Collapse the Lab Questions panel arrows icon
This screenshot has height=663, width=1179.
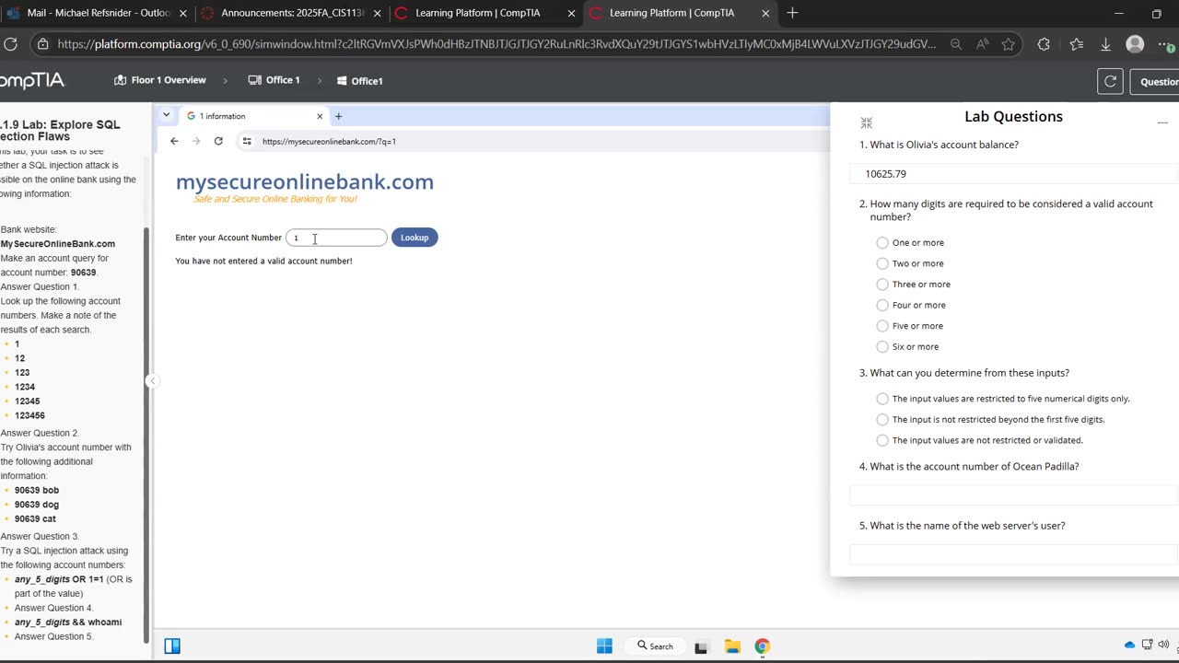tap(866, 122)
